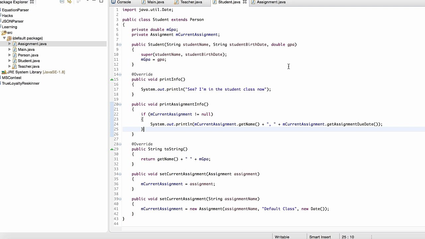
Task: Click the Writable status bar entry
Action: [x=282, y=237]
